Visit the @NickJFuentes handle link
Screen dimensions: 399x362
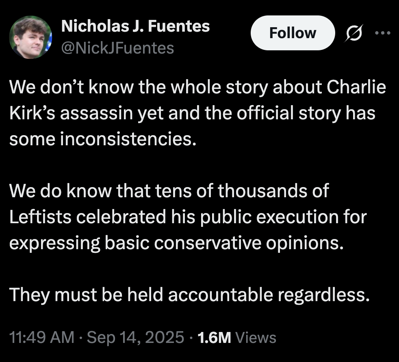(x=117, y=48)
